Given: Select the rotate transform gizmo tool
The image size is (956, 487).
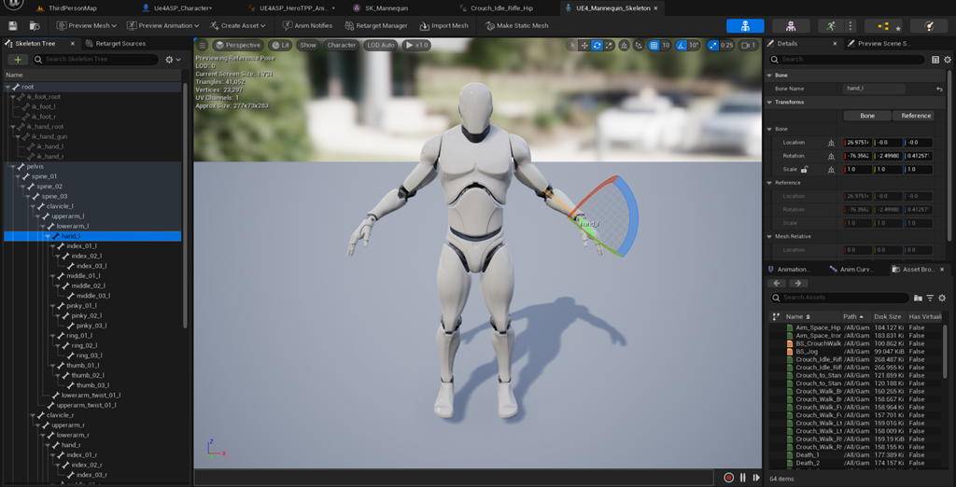Looking at the screenshot, I should coord(597,45).
